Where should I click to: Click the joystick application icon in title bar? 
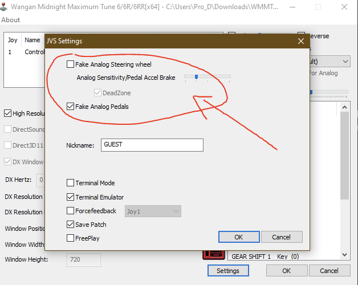(4, 7)
